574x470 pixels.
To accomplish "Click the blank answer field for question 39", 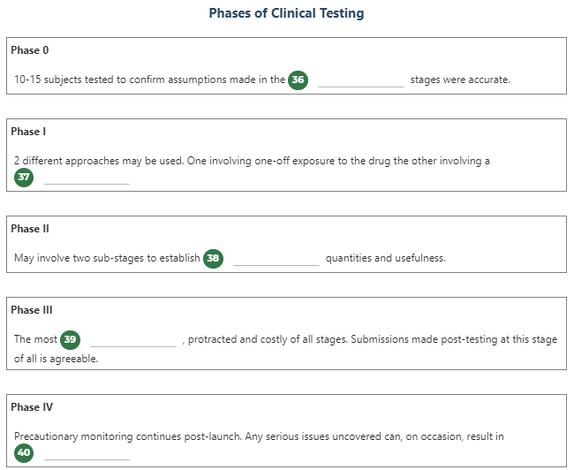I will tap(133, 340).
